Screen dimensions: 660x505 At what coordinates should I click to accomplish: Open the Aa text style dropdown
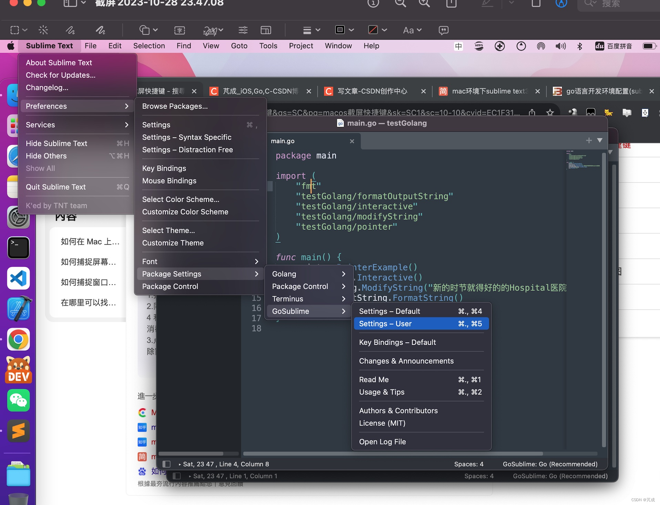412,30
